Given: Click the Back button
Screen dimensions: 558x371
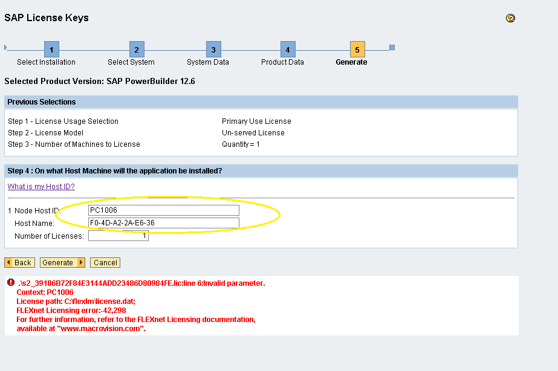Looking at the screenshot, I should [19, 262].
